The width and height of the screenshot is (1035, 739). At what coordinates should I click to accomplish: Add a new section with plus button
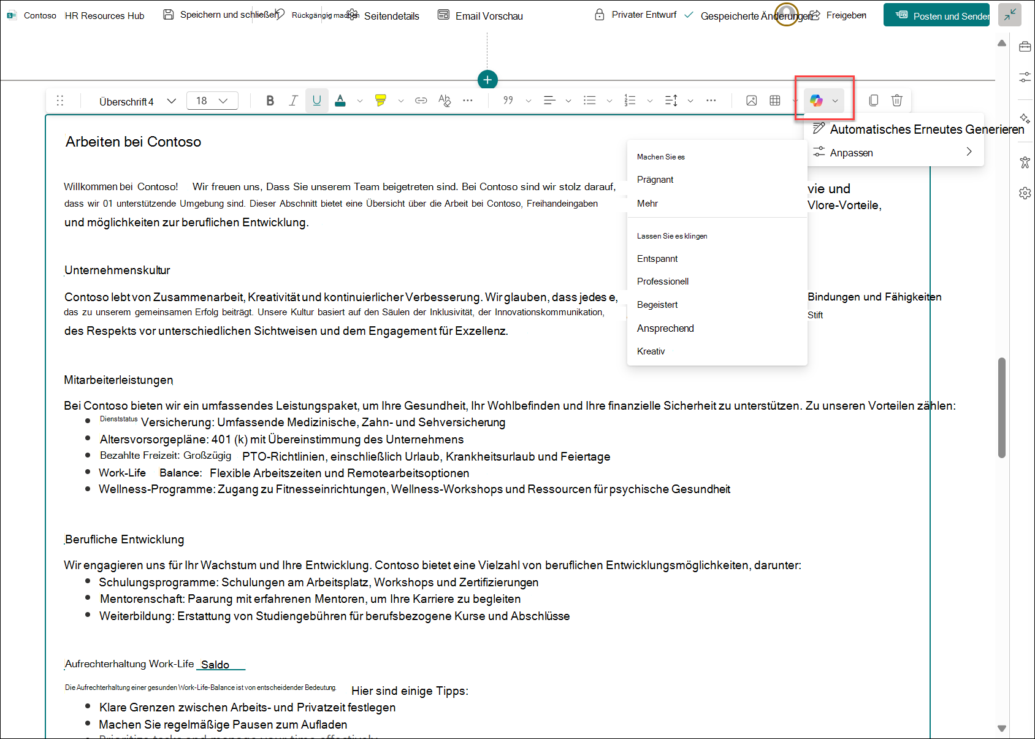click(487, 80)
